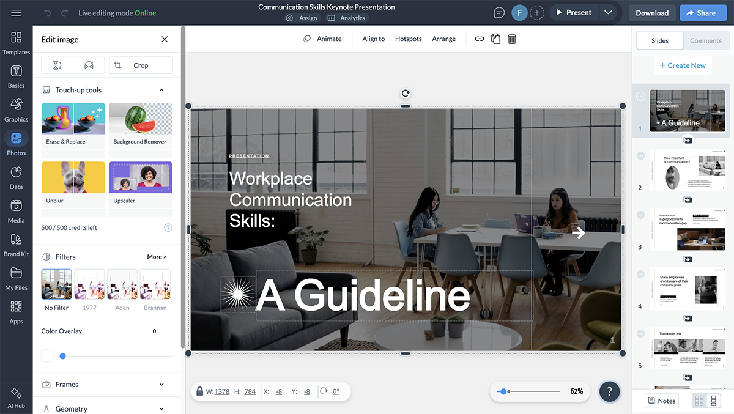Open the AI Hub
Screen dimensions: 734x414
click(x=16, y=397)
